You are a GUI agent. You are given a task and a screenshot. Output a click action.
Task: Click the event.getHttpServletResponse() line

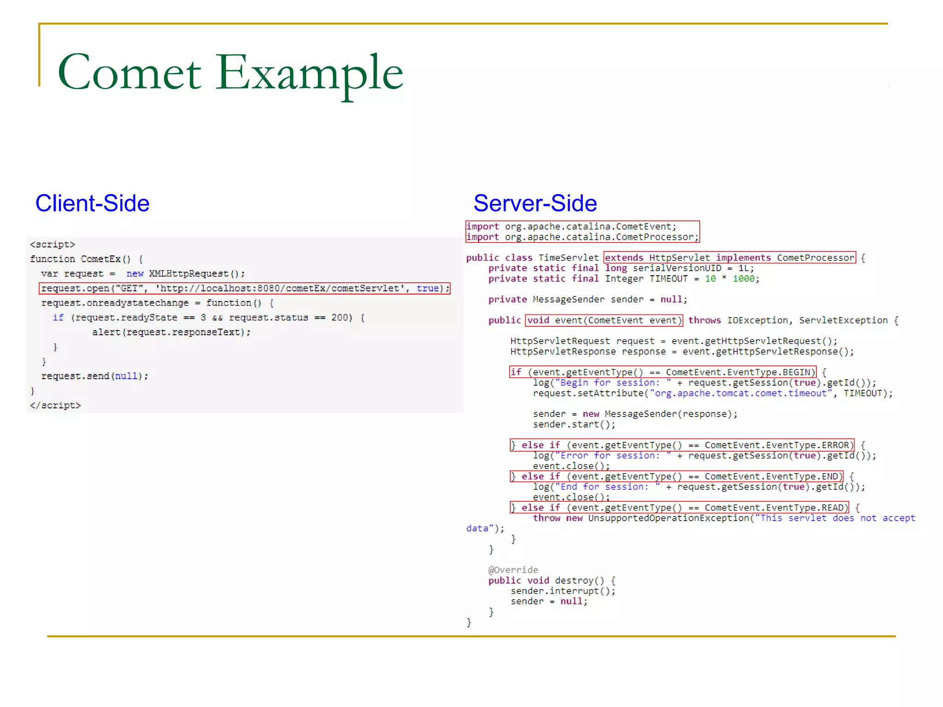pyautogui.click(x=682, y=352)
